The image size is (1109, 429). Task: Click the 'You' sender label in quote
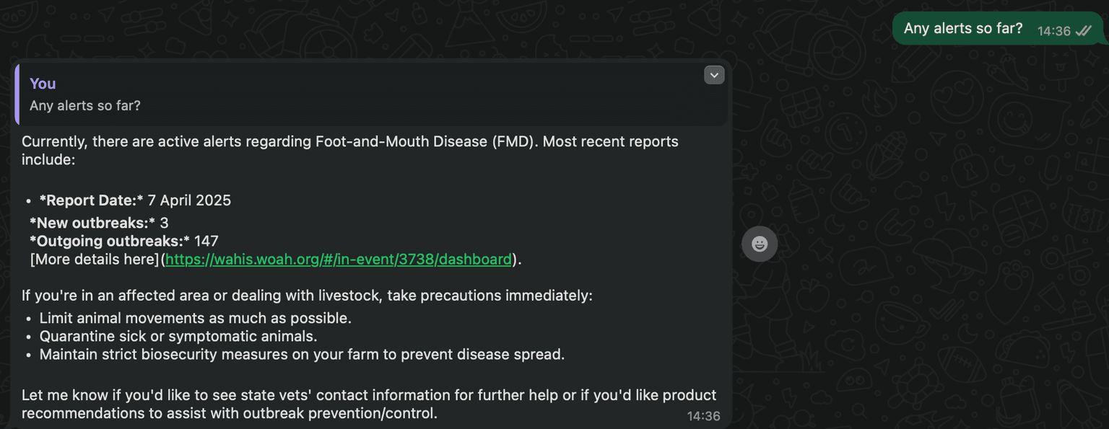pyautogui.click(x=43, y=84)
